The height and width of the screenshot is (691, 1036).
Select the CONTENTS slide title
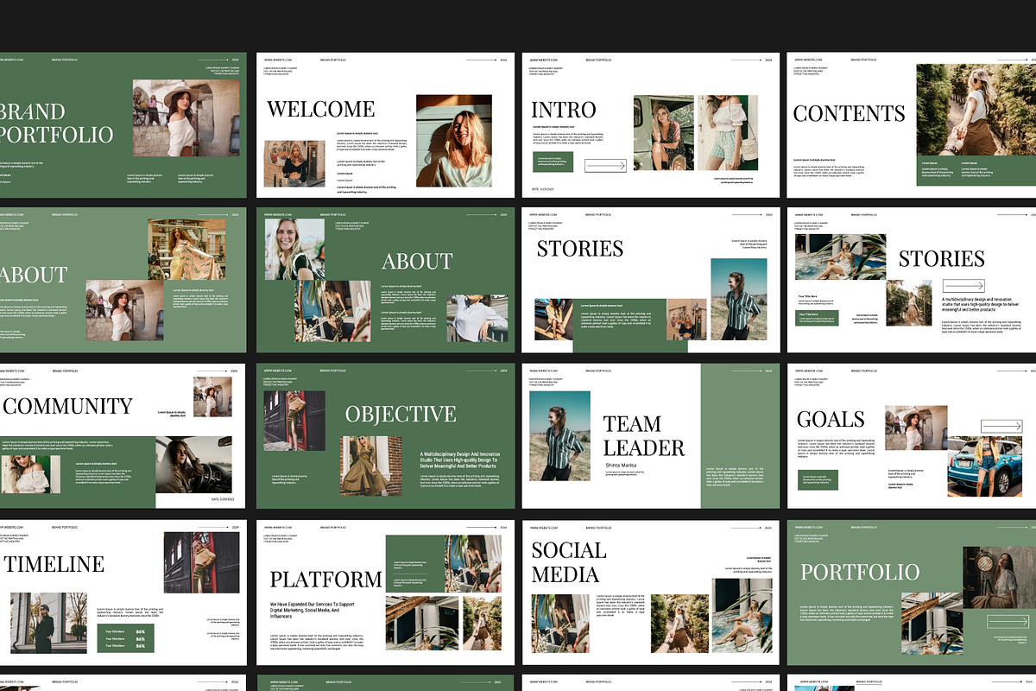click(850, 114)
